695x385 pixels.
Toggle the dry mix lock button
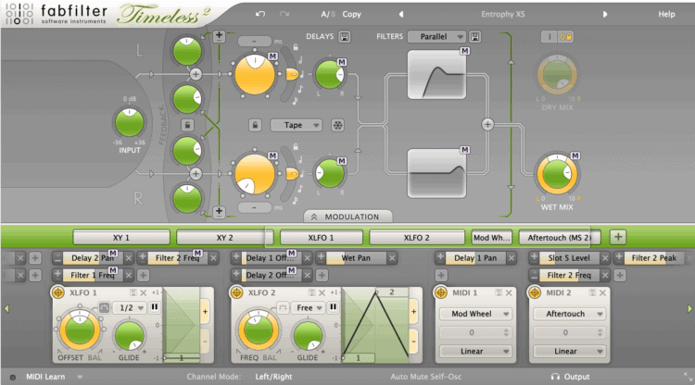coord(565,37)
